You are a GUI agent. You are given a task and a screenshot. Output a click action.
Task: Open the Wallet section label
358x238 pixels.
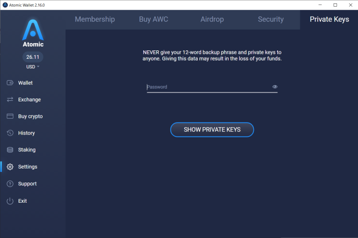25,83
